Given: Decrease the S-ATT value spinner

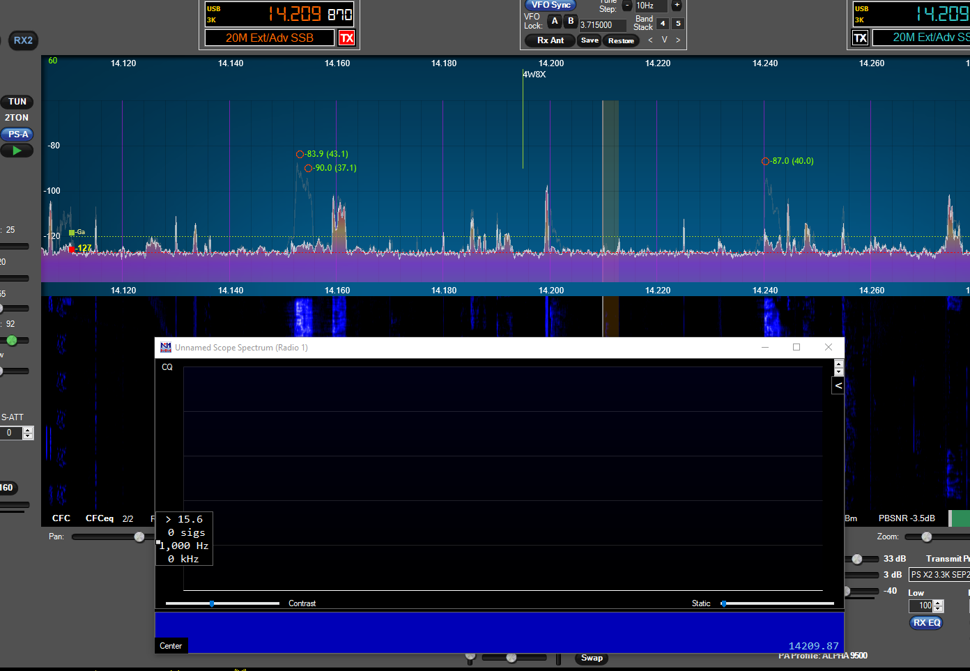Looking at the screenshot, I should tap(28, 436).
